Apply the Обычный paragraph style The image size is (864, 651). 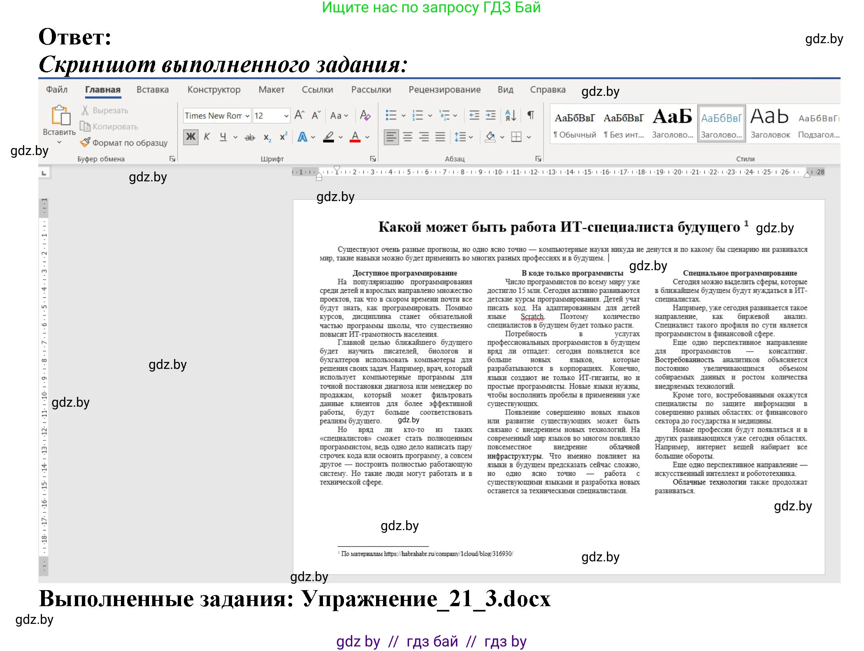tap(574, 123)
